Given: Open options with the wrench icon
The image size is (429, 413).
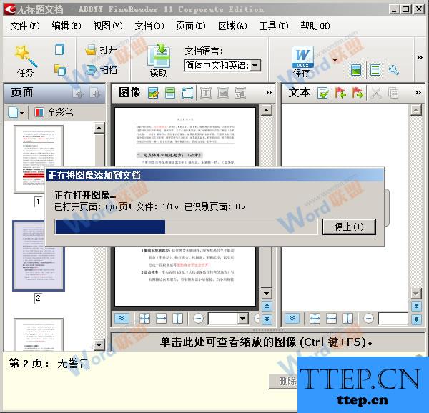Looking at the screenshot, I should [x=394, y=70].
